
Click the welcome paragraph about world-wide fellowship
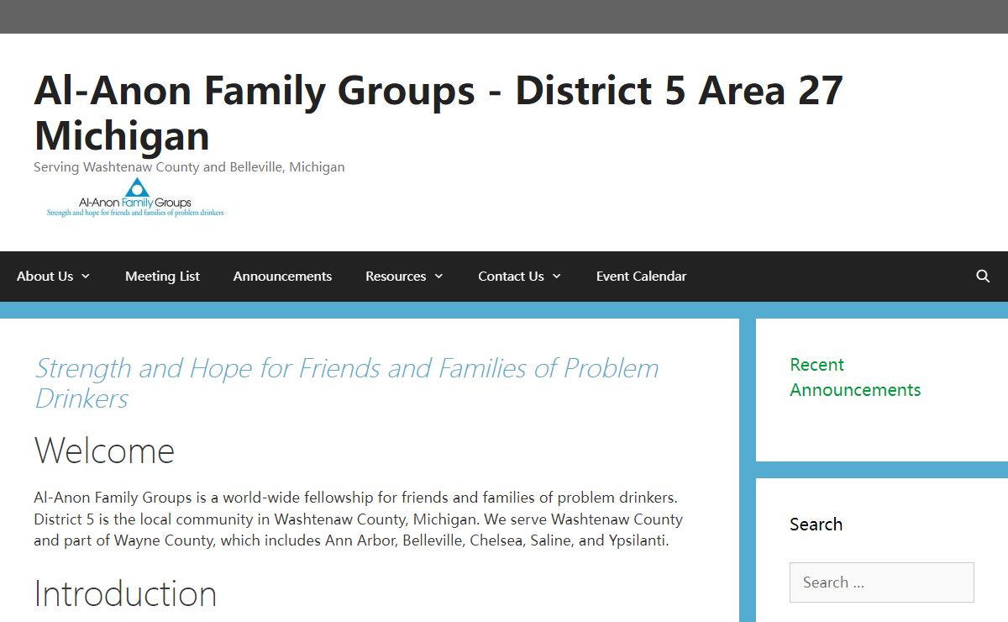tap(359, 519)
